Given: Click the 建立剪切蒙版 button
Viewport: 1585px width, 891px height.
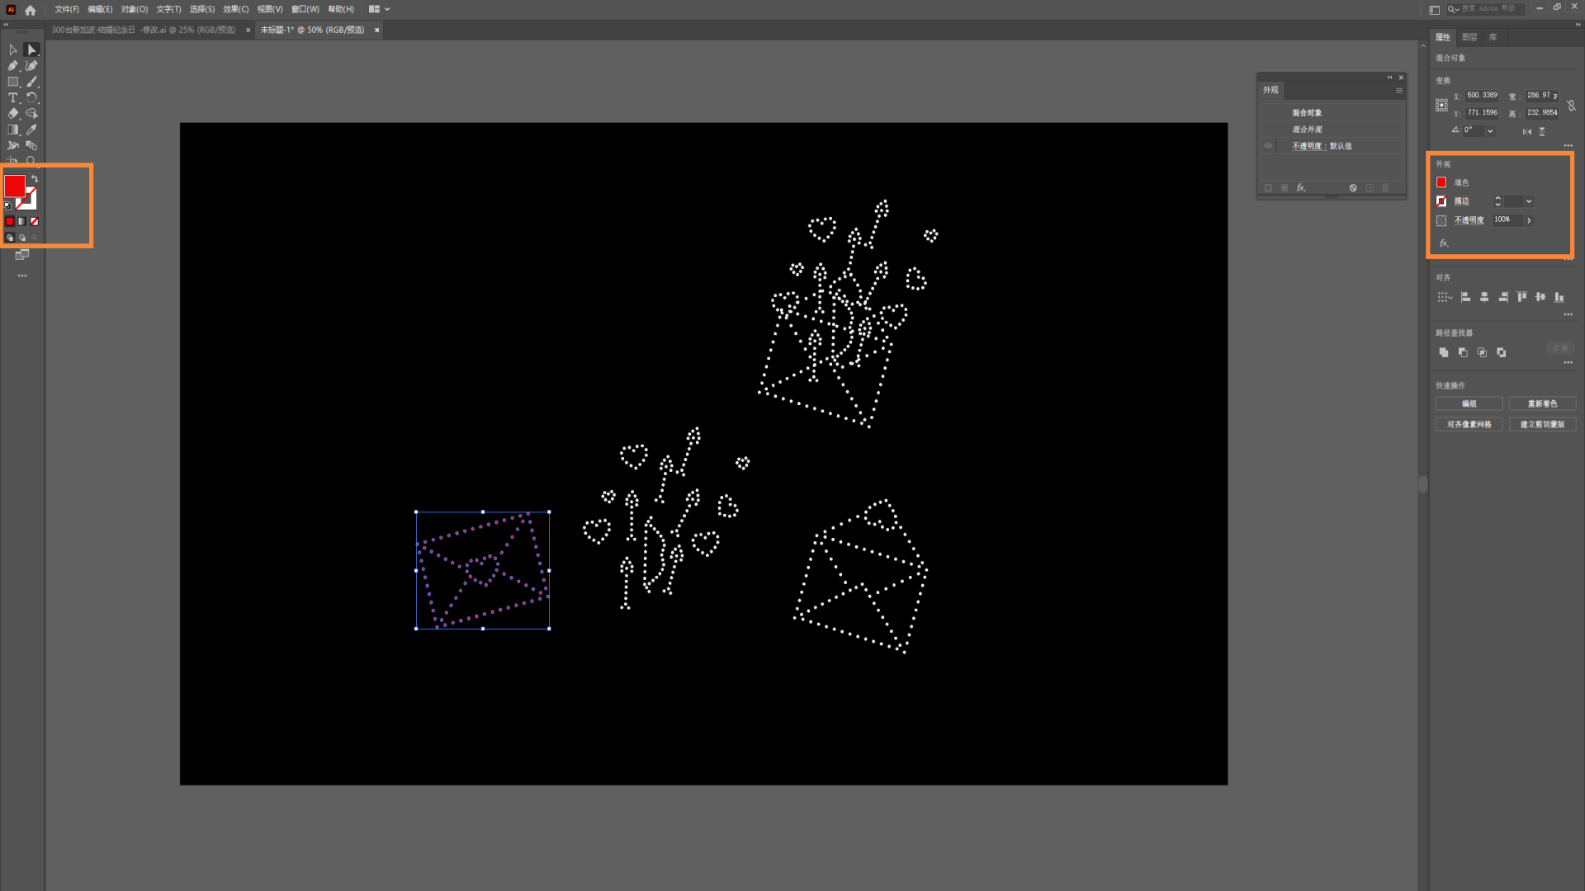Looking at the screenshot, I should pos(1542,424).
